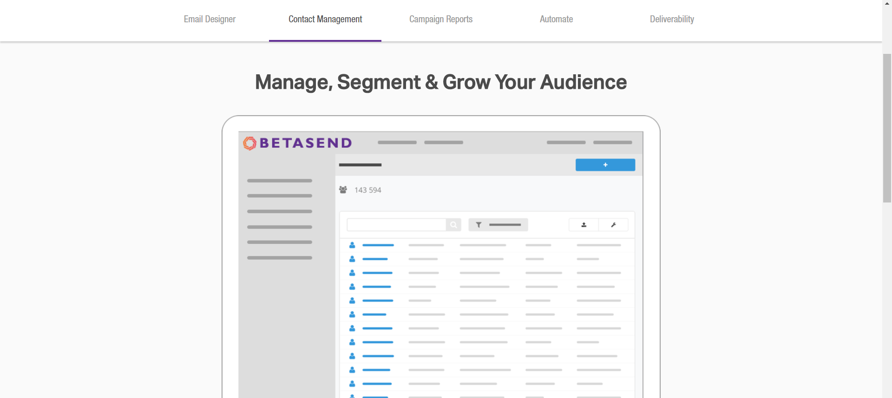Open the Email Designer tab
Viewport: 892px width, 398px height.
(210, 20)
